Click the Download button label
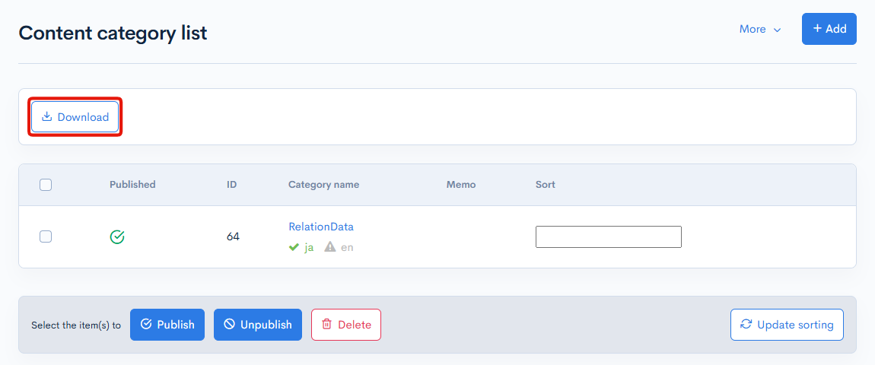Viewport: 875px width, 365px height. click(x=83, y=117)
